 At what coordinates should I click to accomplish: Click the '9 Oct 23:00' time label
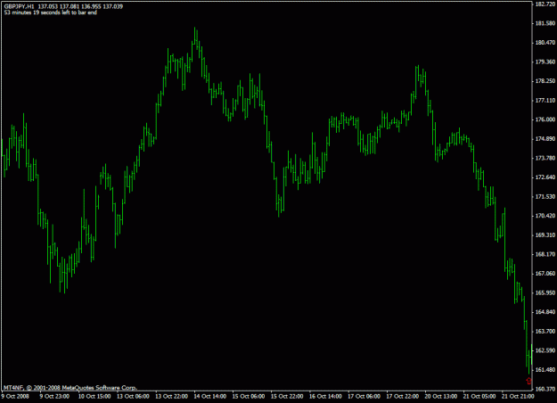tap(54, 396)
